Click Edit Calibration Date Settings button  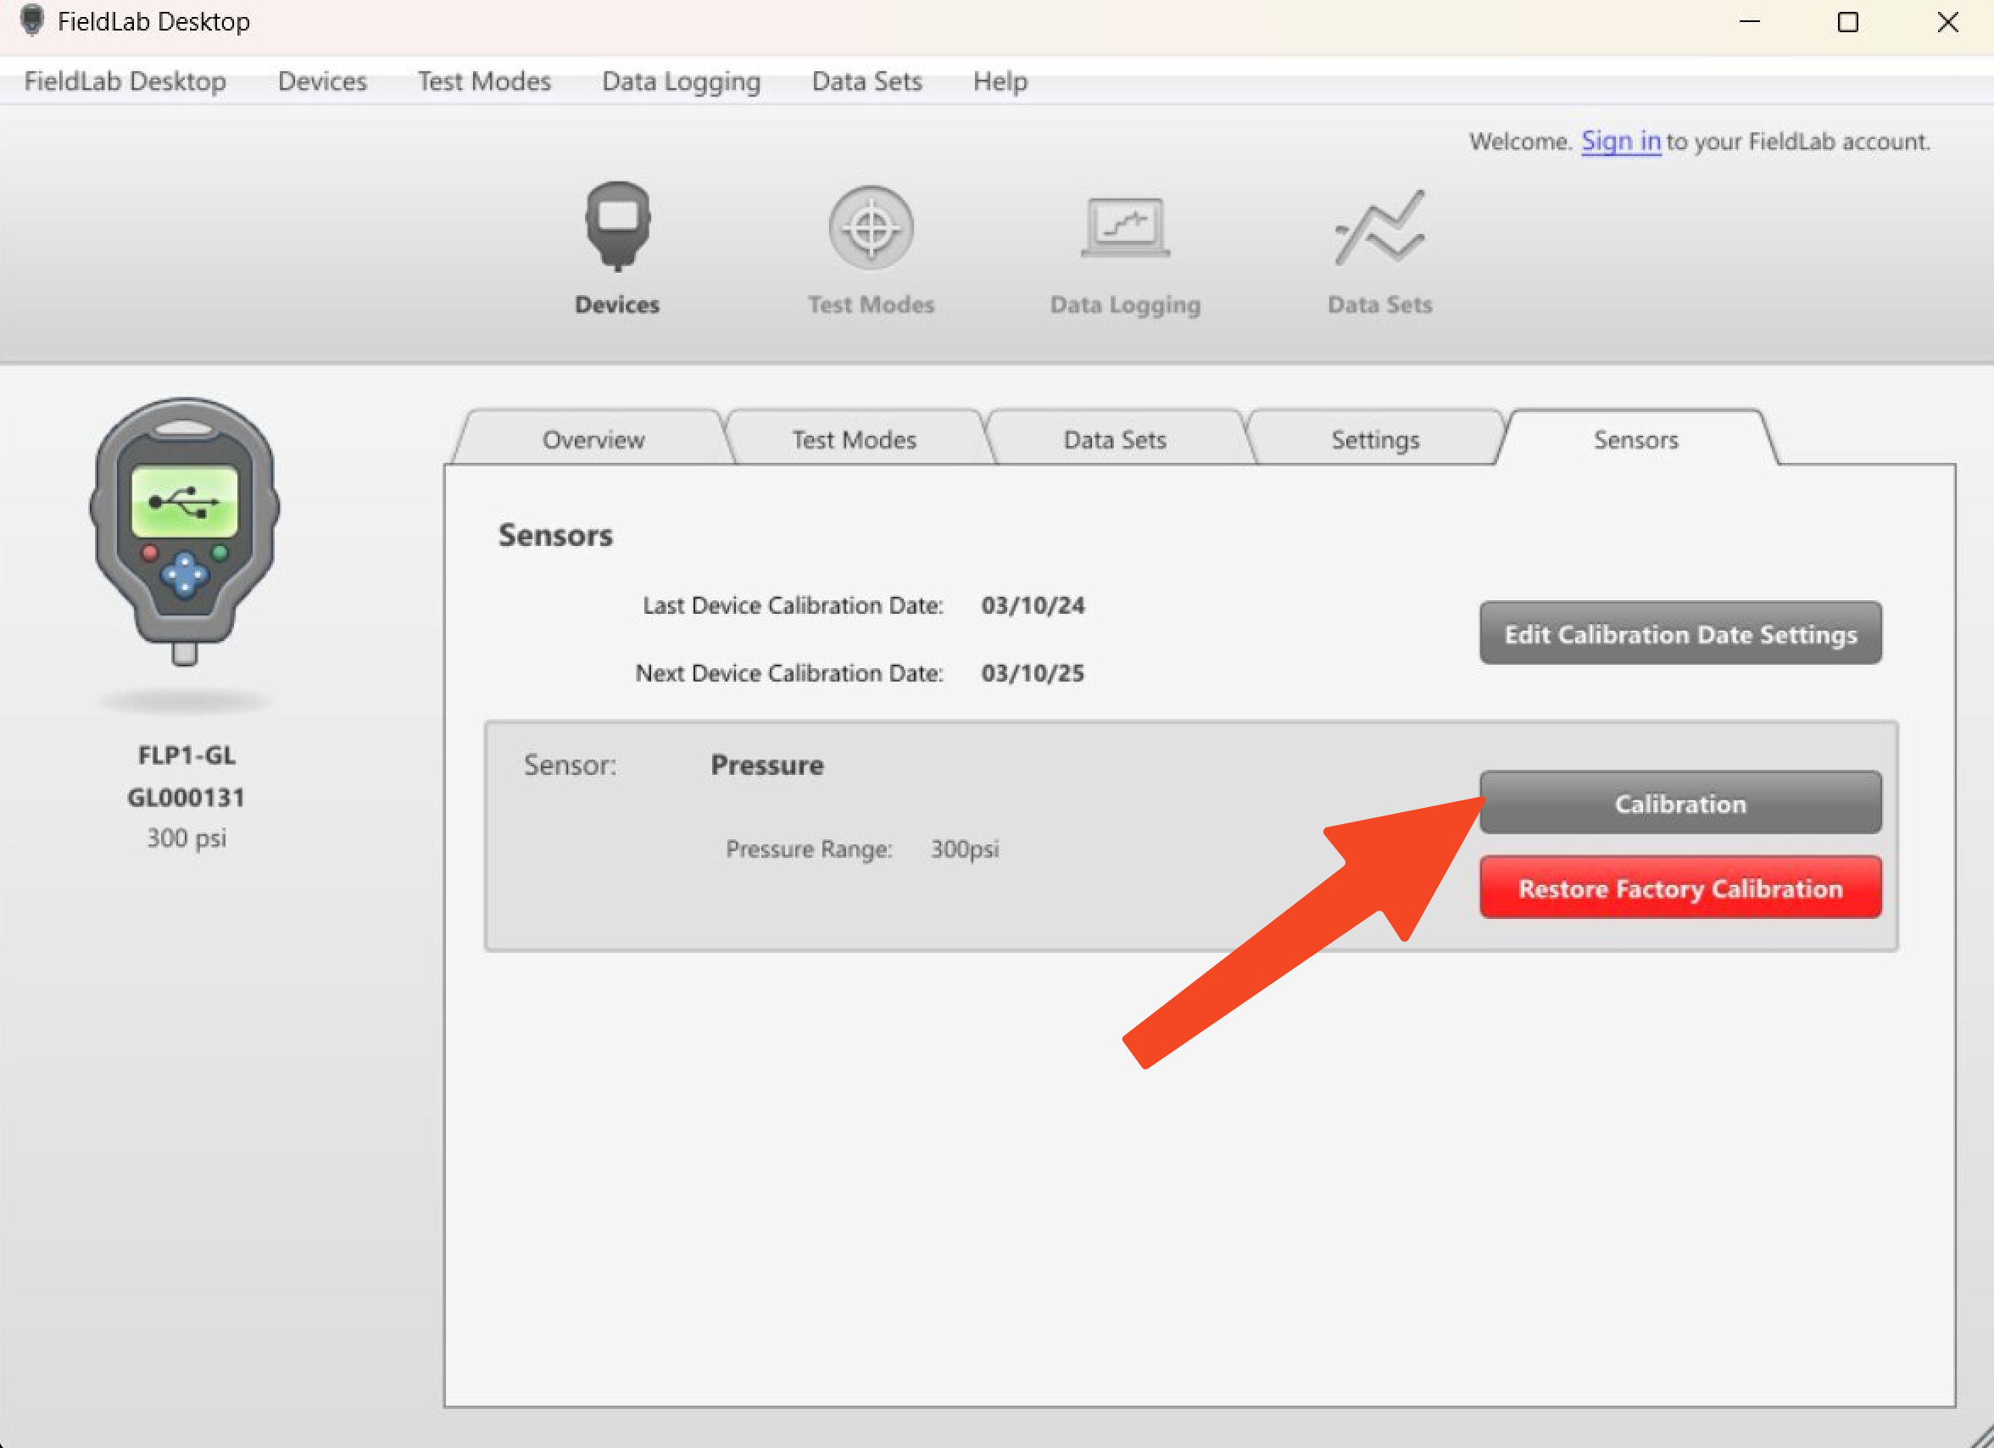tap(1680, 633)
